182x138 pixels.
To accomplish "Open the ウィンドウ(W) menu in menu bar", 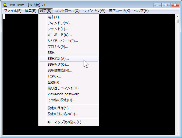I will tap(94, 11).
